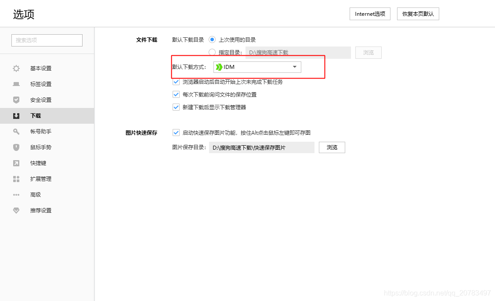
Task: Uncheck 每次下载前询问文件的保存位置
Action: coord(176,94)
